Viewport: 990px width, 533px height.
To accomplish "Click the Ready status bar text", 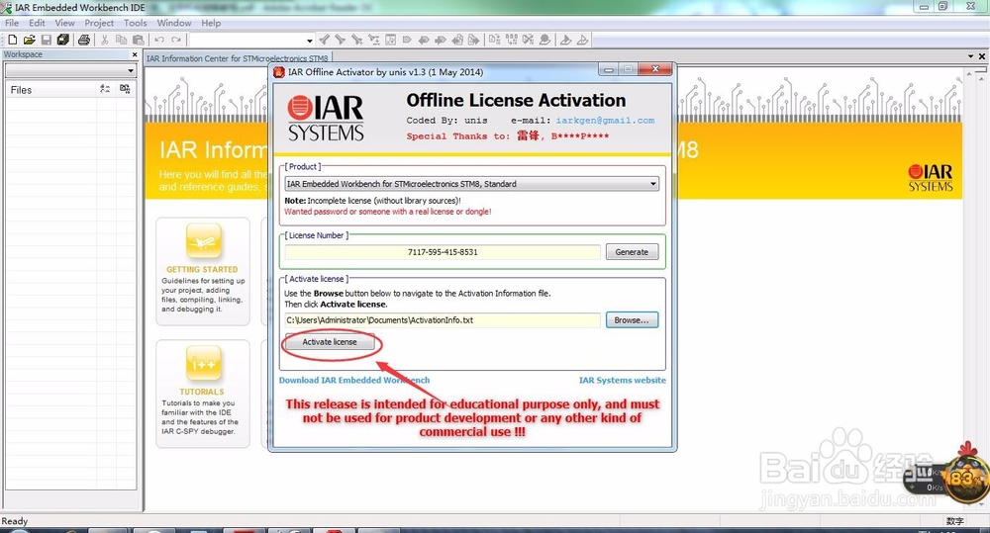I will coord(15,521).
